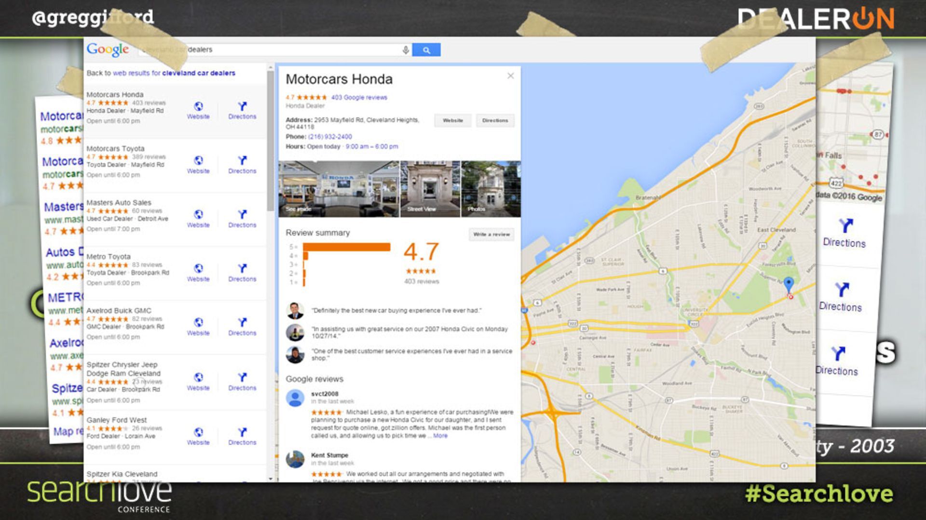Image resolution: width=926 pixels, height=520 pixels.
Task: Click 'Write a review' button
Action: (491, 234)
